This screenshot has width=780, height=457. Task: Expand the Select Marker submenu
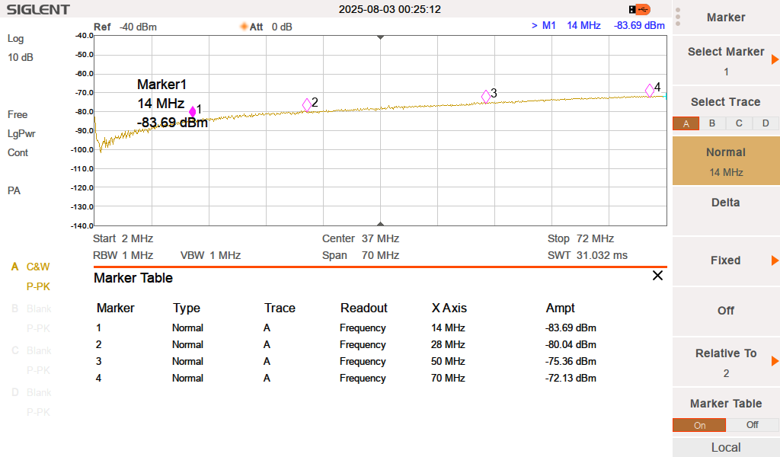726,60
